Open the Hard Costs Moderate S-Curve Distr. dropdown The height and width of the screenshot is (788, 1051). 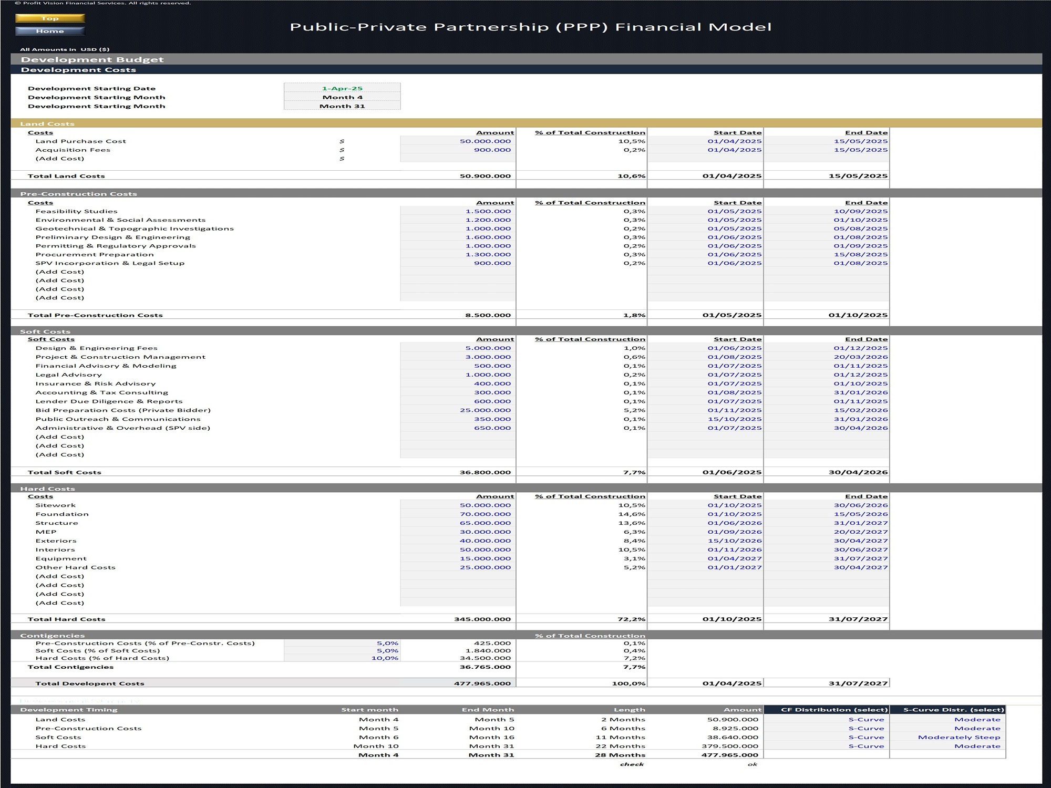point(947,746)
